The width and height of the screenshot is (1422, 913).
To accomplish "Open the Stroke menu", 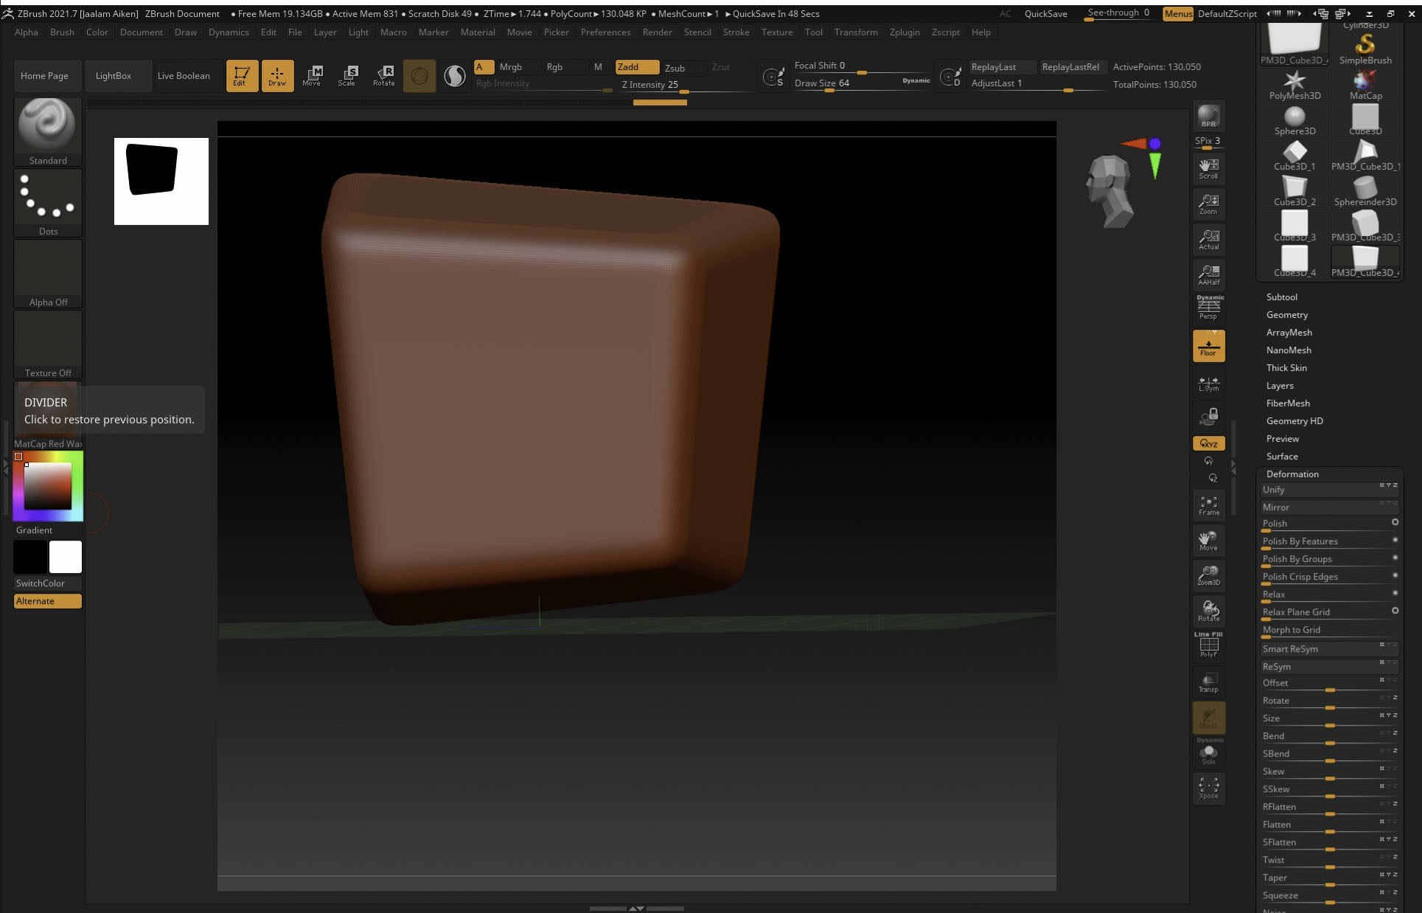I will (735, 32).
